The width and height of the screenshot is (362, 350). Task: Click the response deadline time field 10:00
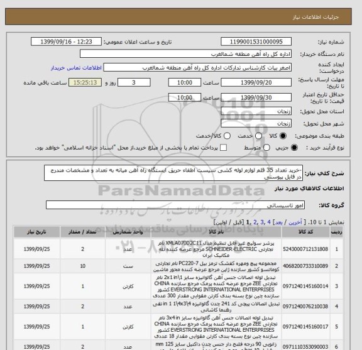click(x=185, y=82)
